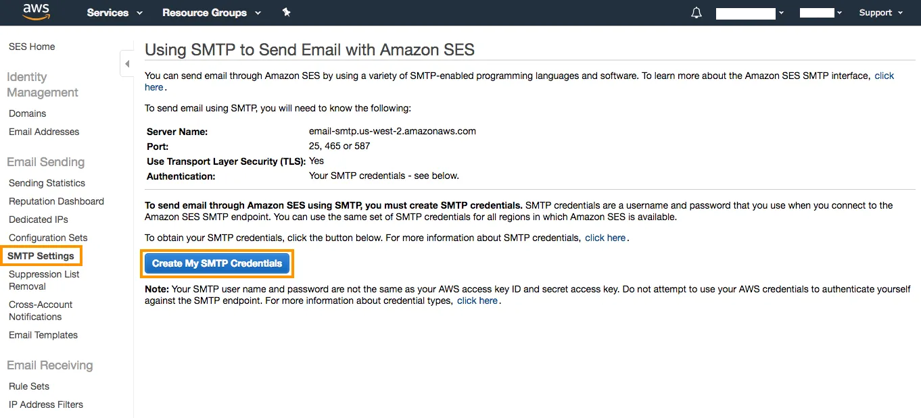Open the Support dropdown menu
This screenshot has width=921, height=418.
pyautogui.click(x=880, y=13)
